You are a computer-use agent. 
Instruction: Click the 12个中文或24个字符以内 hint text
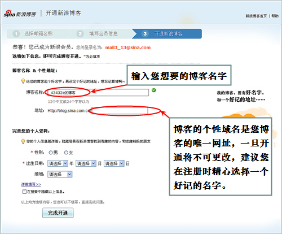(x=68, y=102)
